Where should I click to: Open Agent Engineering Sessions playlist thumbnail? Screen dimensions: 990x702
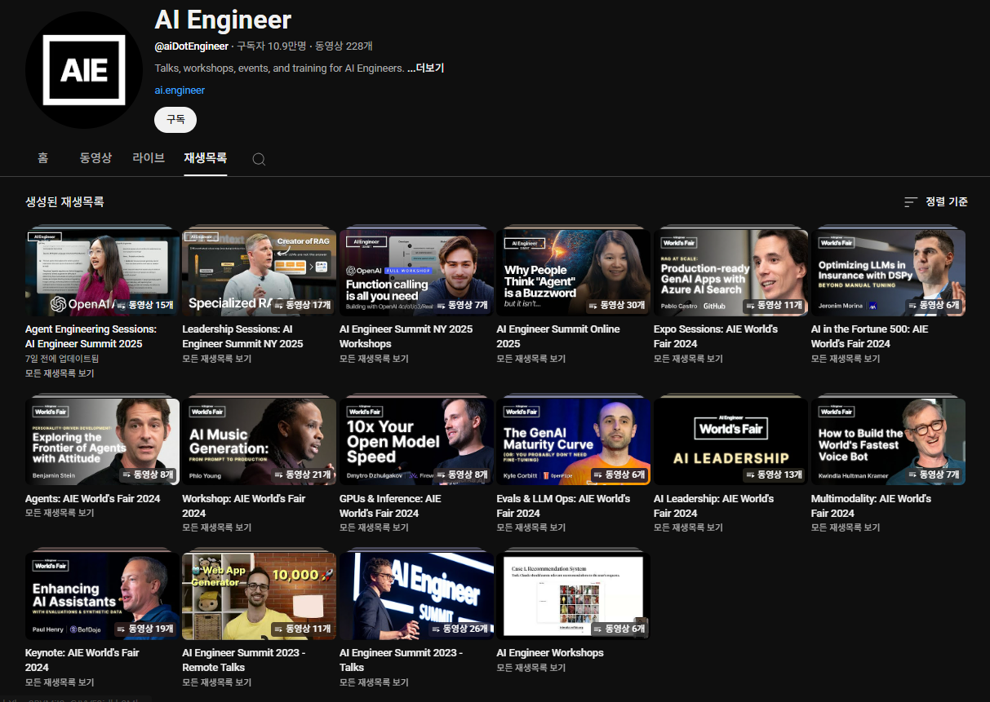(102, 273)
